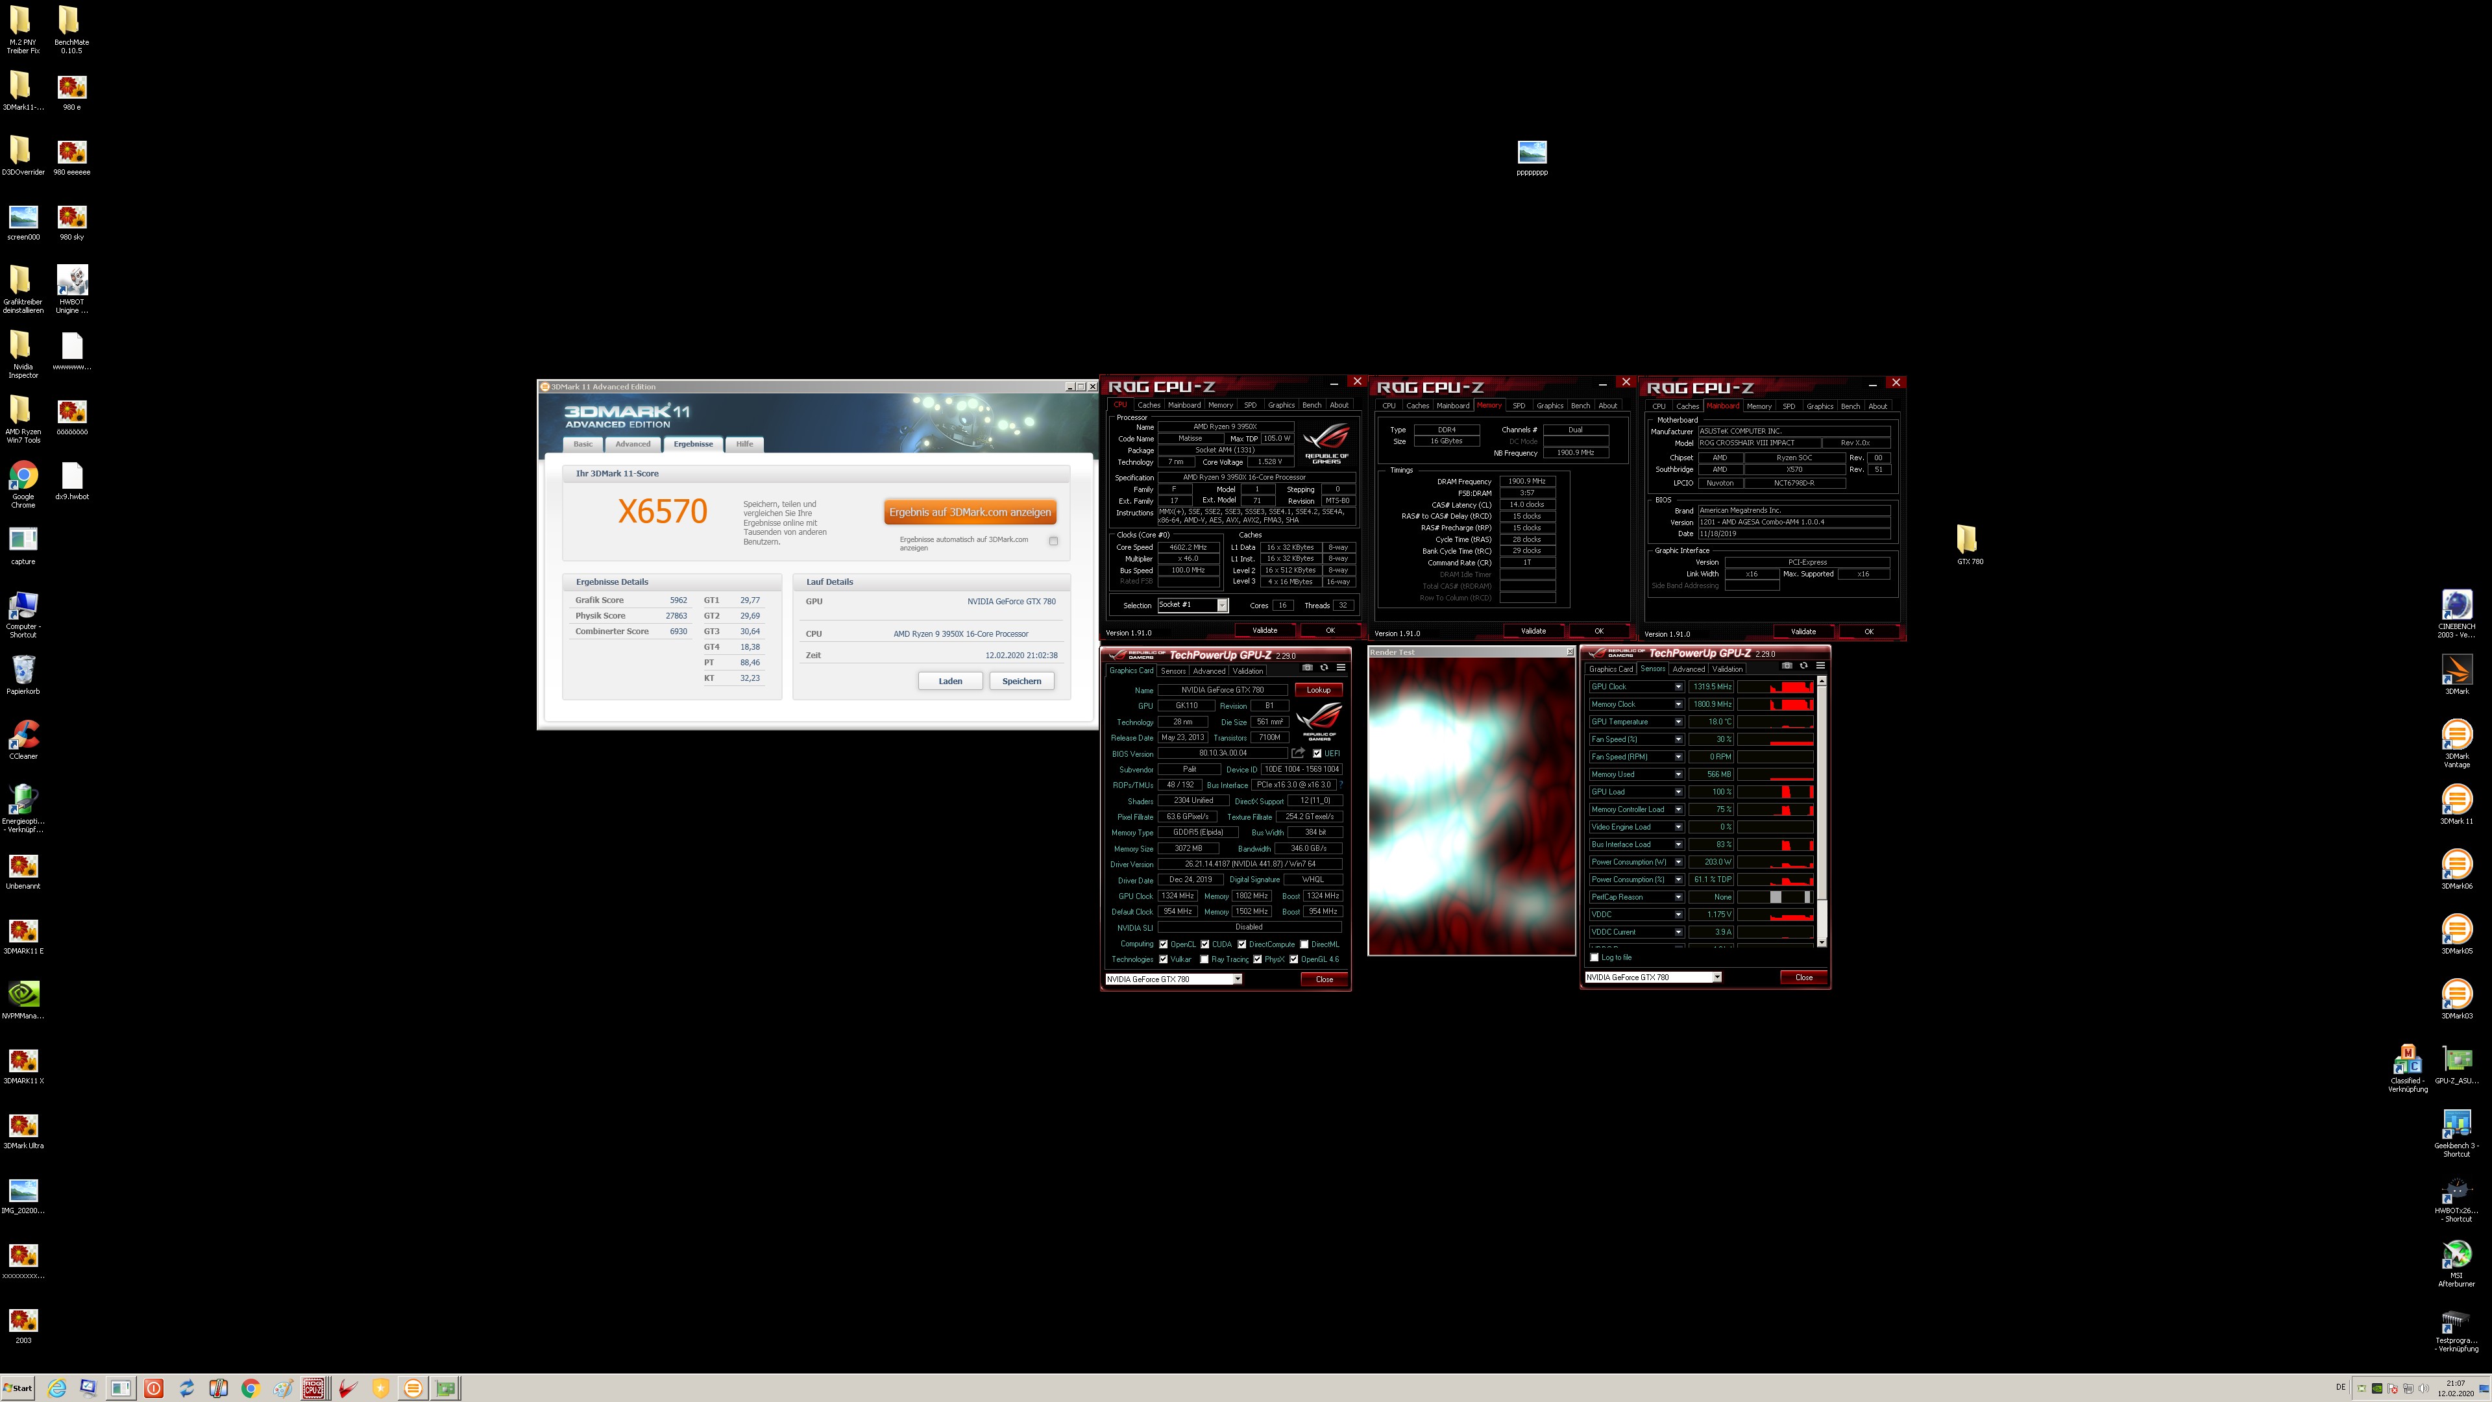Image resolution: width=2492 pixels, height=1402 pixels.
Task: Toggle the OpenCL checkbox in GPU-Z
Action: [x=1163, y=944]
